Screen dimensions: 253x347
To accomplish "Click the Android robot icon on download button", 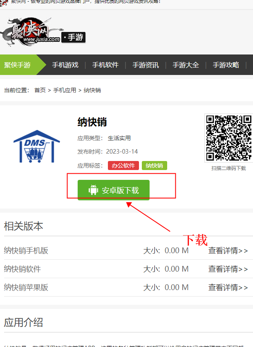I will point(93,190).
